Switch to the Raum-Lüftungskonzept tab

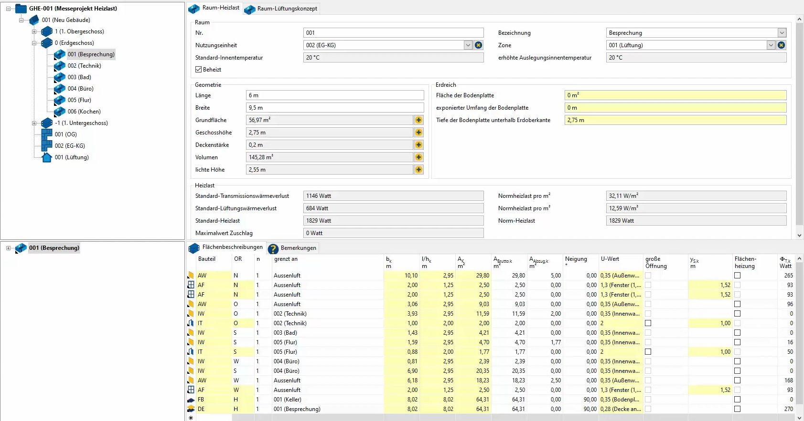coord(281,9)
